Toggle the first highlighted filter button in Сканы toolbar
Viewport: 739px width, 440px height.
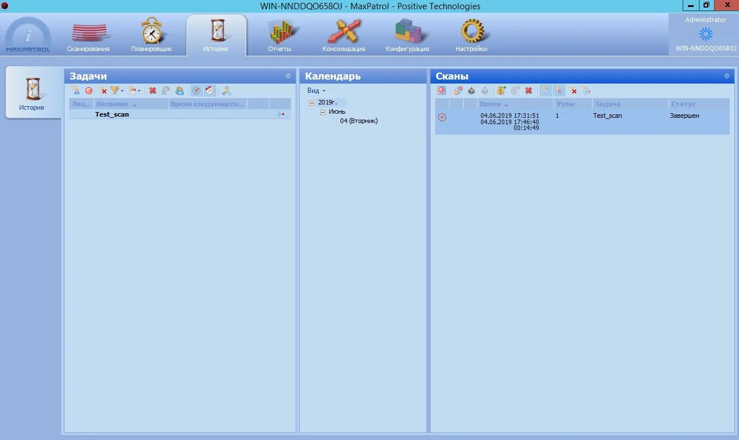tap(546, 91)
